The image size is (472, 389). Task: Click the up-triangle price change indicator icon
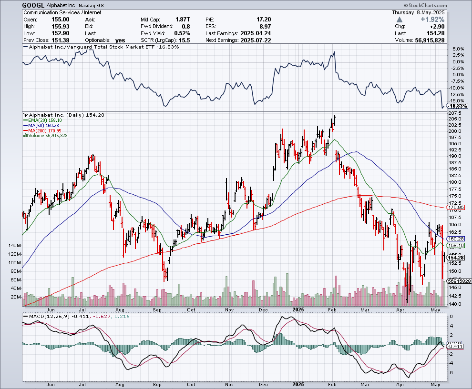(400, 20)
